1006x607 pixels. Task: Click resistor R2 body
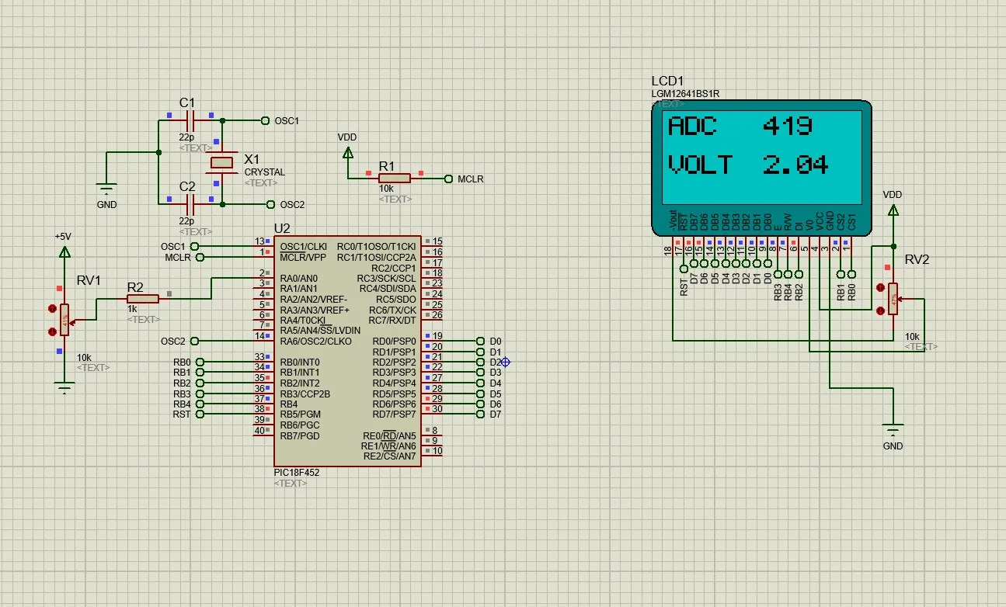pyautogui.click(x=143, y=298)
